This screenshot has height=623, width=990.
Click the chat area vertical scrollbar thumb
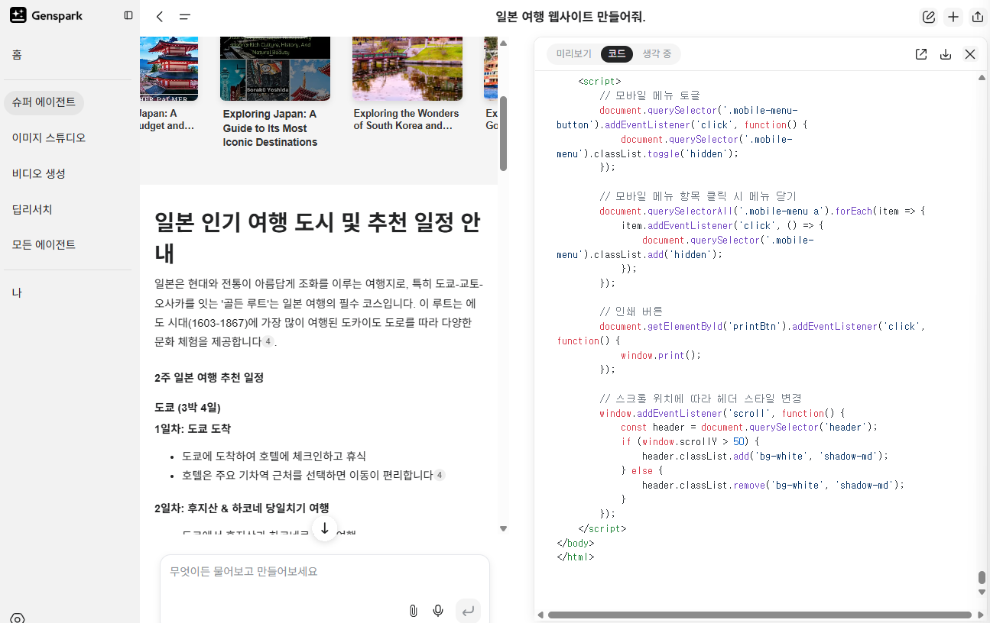[x=503, y=133]
